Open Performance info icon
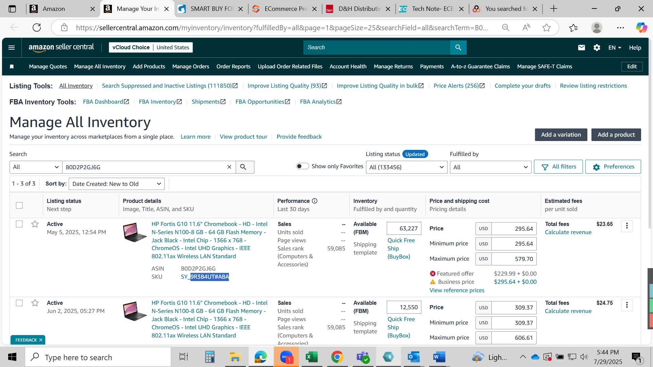 tap(315, 201)
